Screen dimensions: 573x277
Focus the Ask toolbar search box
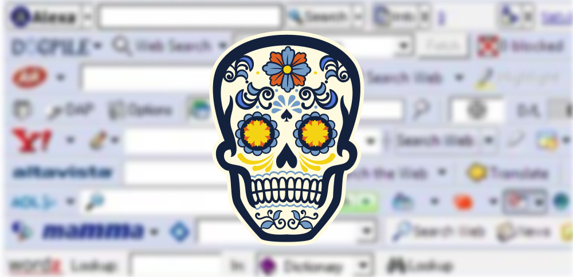[x=146, y=78]
